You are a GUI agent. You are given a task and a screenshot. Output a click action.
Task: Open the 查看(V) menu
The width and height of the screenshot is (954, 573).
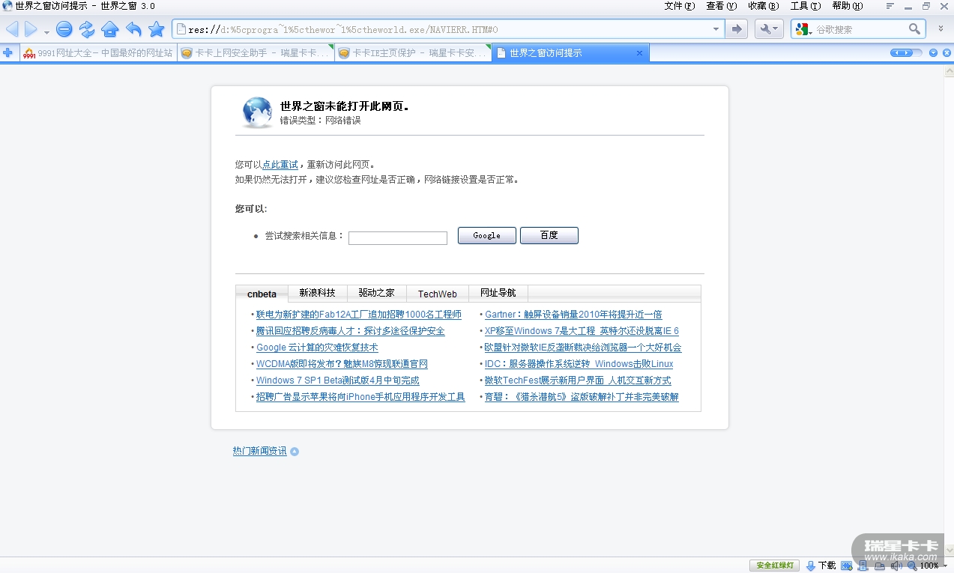tap(721, 6)
